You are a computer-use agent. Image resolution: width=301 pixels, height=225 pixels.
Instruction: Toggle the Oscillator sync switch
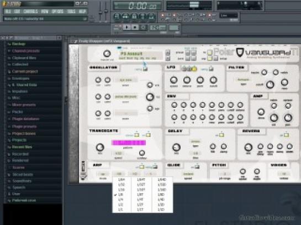coord(145,69)
